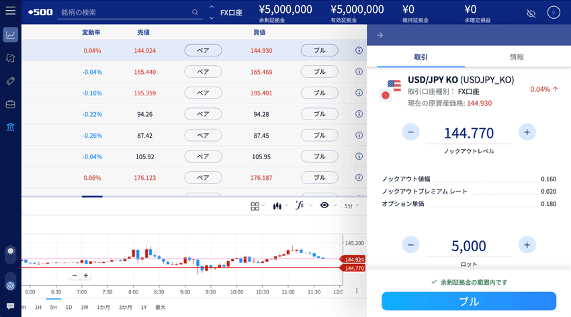Select the 1D chart range
Screen dimensions: 571x317
point(69,307)
